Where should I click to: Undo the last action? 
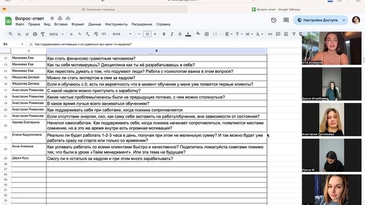[19, 34]
